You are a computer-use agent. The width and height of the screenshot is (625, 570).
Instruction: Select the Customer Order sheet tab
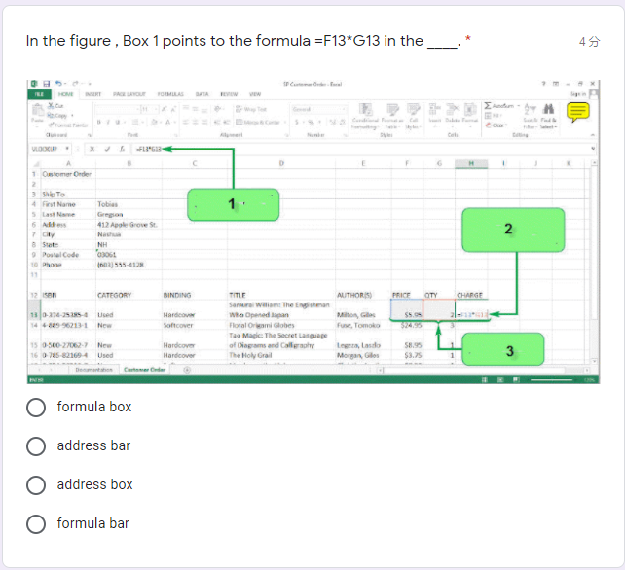144,370
